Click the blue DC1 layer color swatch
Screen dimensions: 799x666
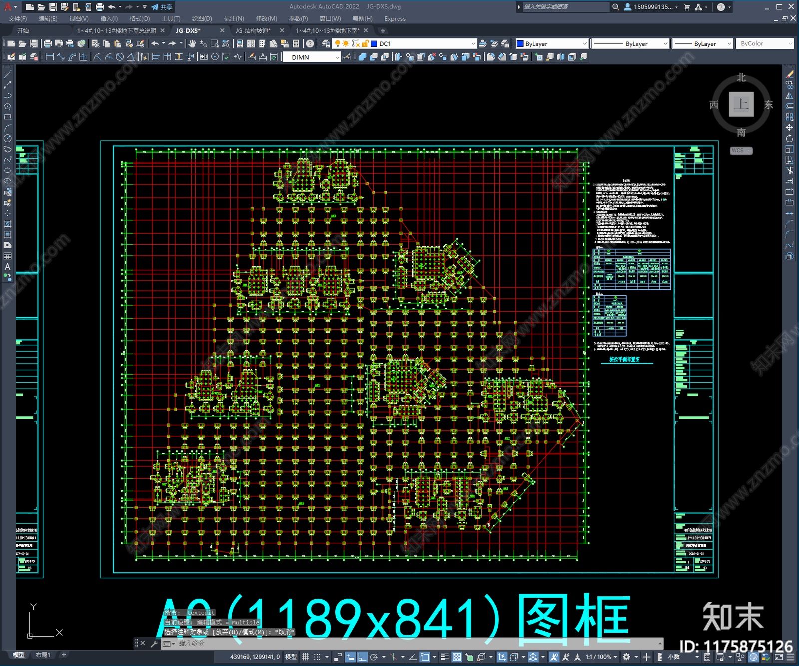tap(374, 44)
